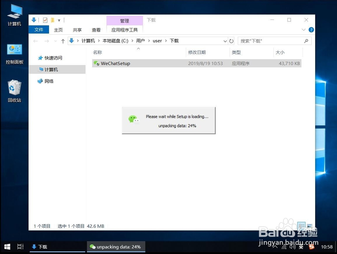Go back with the left arrow
Viewport: 337px width, 254px height.
tap(36, 41)
